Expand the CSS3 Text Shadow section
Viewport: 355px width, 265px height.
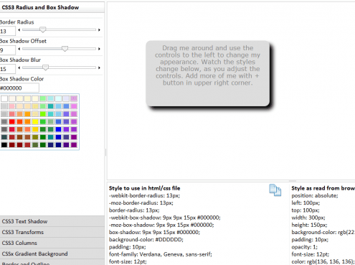[x=52, y=221]
